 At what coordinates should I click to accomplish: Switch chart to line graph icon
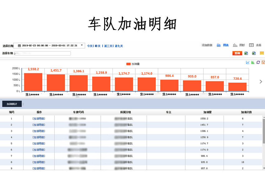pos(248,62)
